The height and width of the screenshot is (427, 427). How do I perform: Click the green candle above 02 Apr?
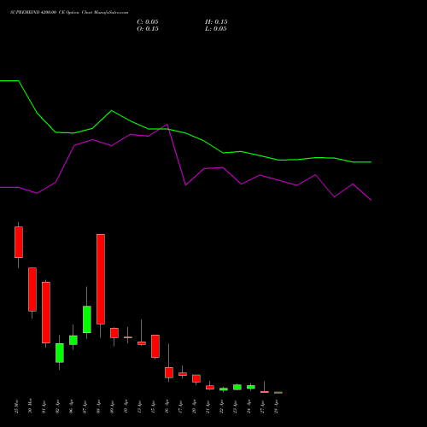(x=60, y=353)
